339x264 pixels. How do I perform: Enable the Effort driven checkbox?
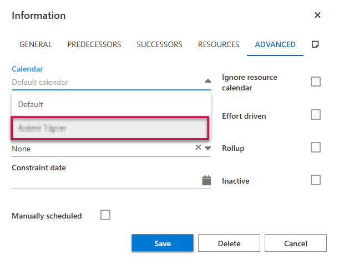pos(316,114)
